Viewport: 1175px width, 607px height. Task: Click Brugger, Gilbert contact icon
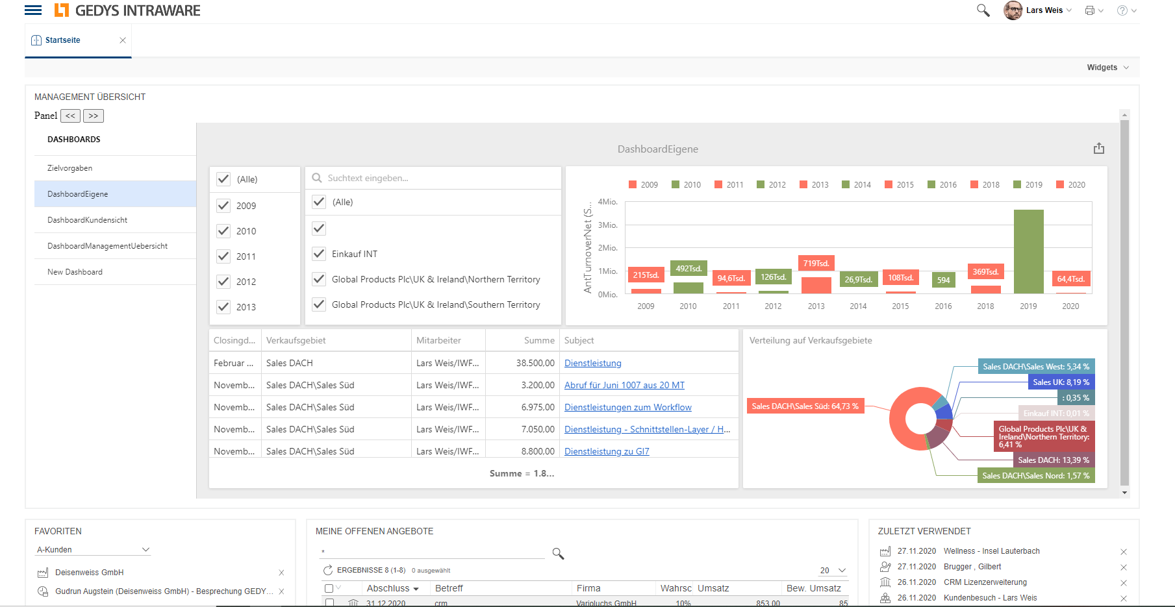(x=885, y=567)
